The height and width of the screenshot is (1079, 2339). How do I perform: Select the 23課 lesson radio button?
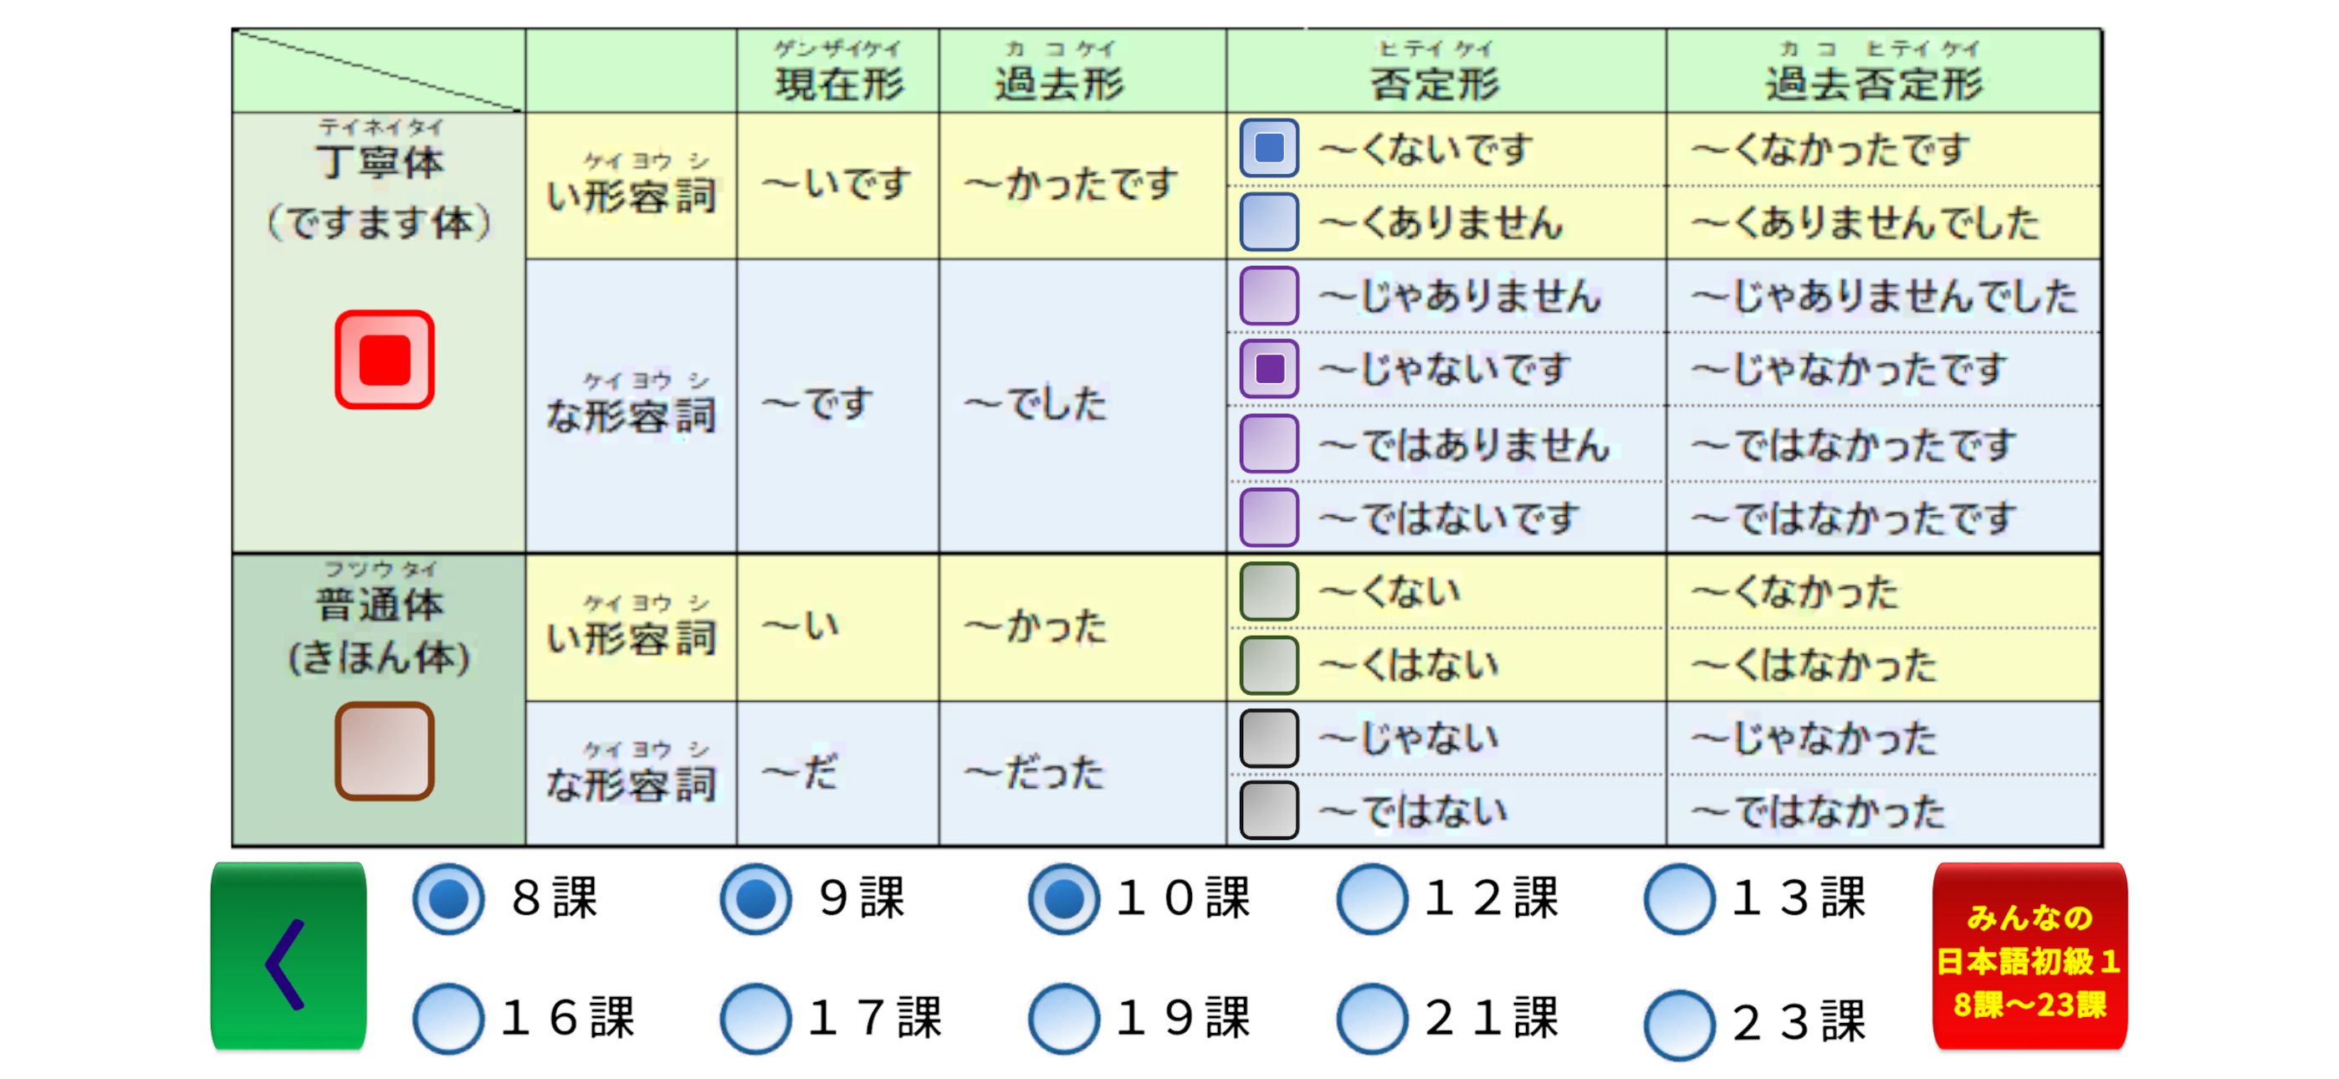1679,1025
